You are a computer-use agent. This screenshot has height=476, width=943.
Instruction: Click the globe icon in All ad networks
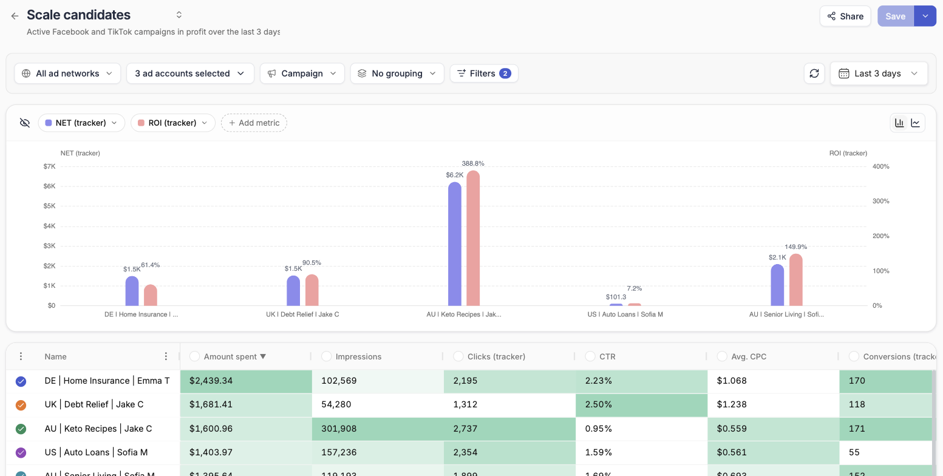(26, 73)
